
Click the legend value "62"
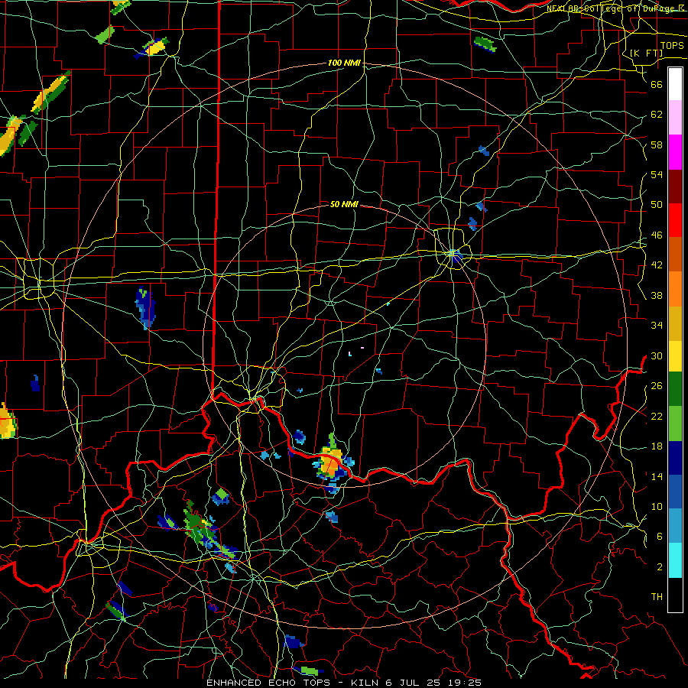[657, 115]
